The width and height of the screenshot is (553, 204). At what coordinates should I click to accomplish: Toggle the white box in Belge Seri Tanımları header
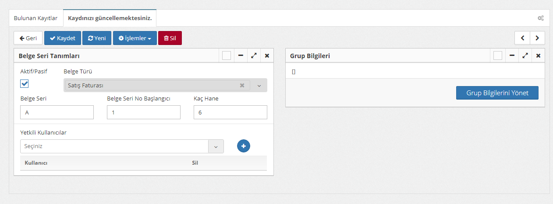click(227, 56)
